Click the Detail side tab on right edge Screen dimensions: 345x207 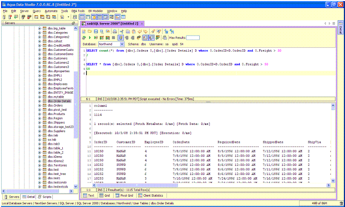[340, 27]
